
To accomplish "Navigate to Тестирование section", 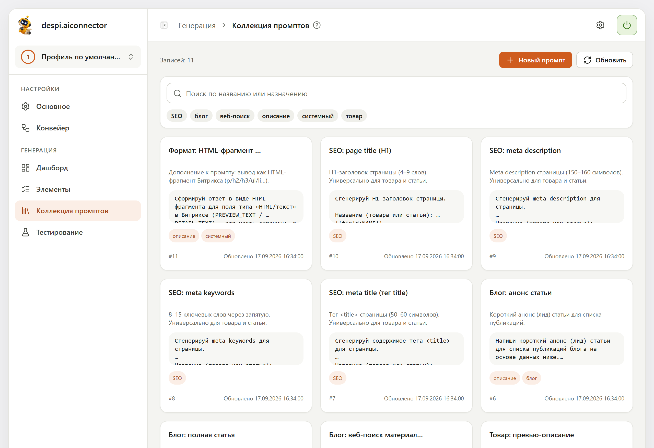I will tap(78, 232).
